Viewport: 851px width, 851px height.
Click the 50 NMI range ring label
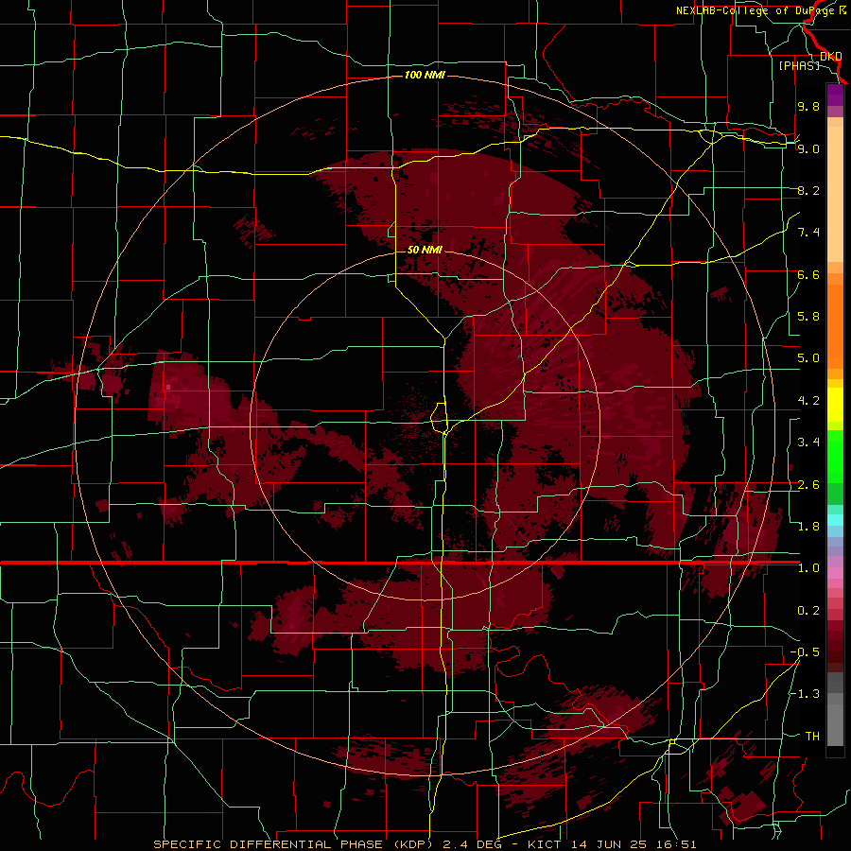click(425, 250)
